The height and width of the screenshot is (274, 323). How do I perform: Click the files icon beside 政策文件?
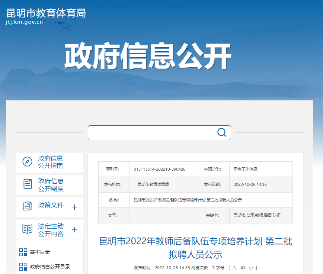[x=28, y=206]
